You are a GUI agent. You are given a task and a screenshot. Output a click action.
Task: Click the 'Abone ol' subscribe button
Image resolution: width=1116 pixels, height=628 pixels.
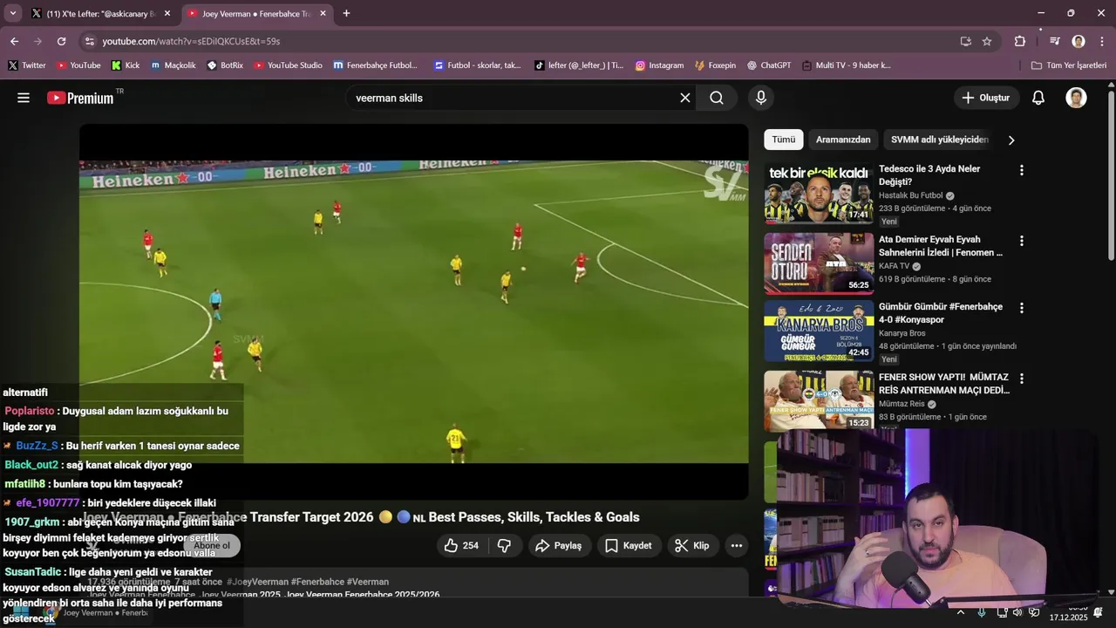pos(212,545)
